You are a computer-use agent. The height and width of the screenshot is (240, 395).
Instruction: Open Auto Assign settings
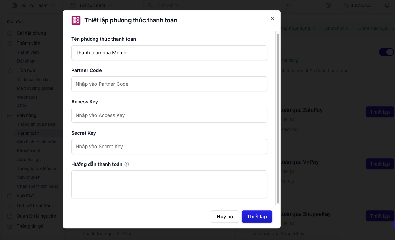(29, 160)
